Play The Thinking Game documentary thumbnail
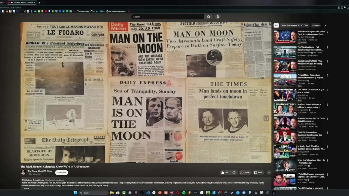 [x=285, y=52]
